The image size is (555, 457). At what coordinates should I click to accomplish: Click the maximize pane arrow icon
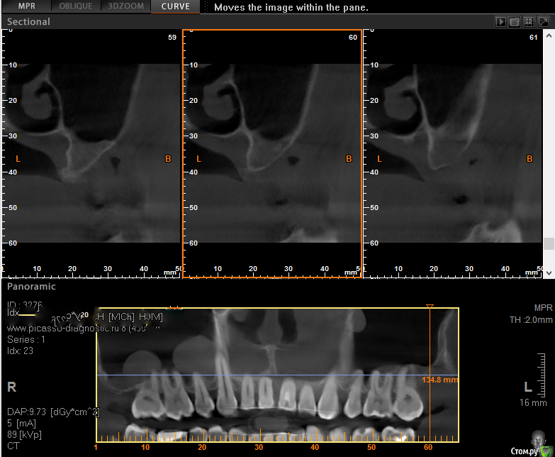(x=543, y=22)
